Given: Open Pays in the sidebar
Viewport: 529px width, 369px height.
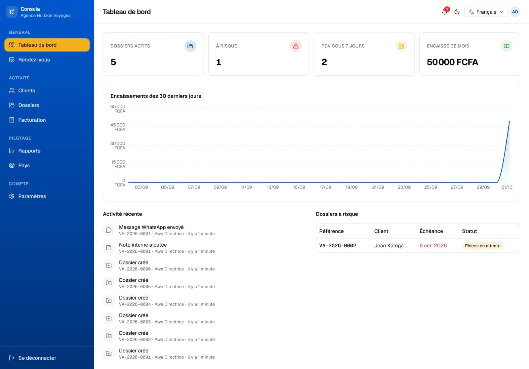Looking at the screenshot, I should pos(47,166).
